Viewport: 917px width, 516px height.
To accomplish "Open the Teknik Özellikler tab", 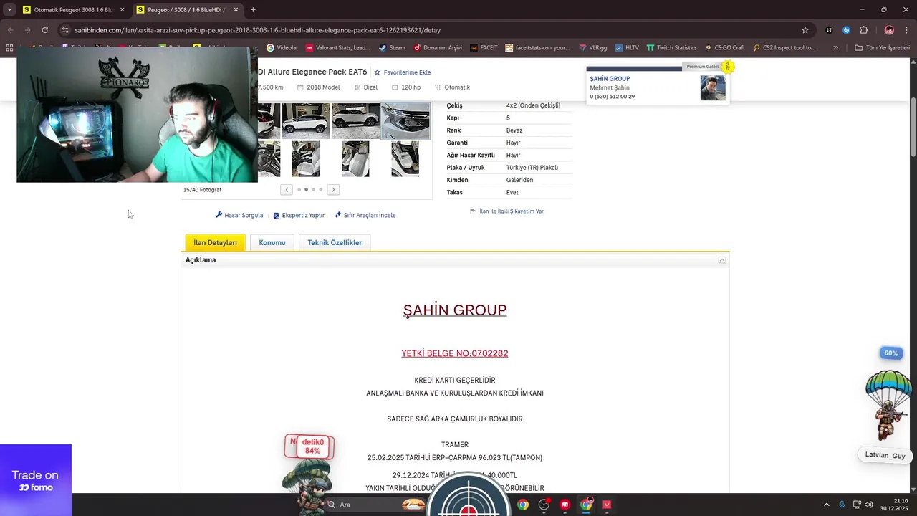I will click(x=335, y=242).
